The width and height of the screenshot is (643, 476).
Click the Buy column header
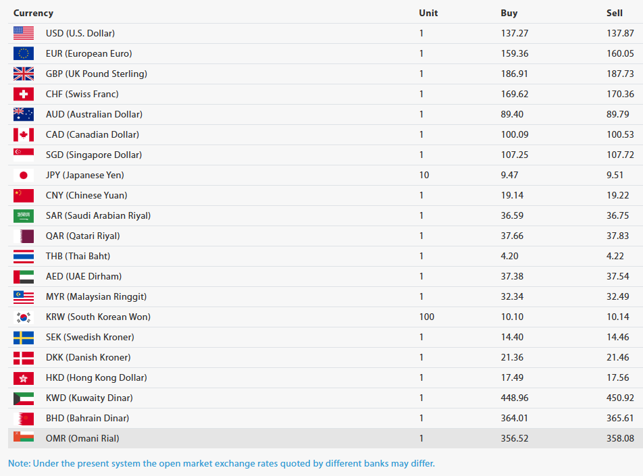click(509, 13)
